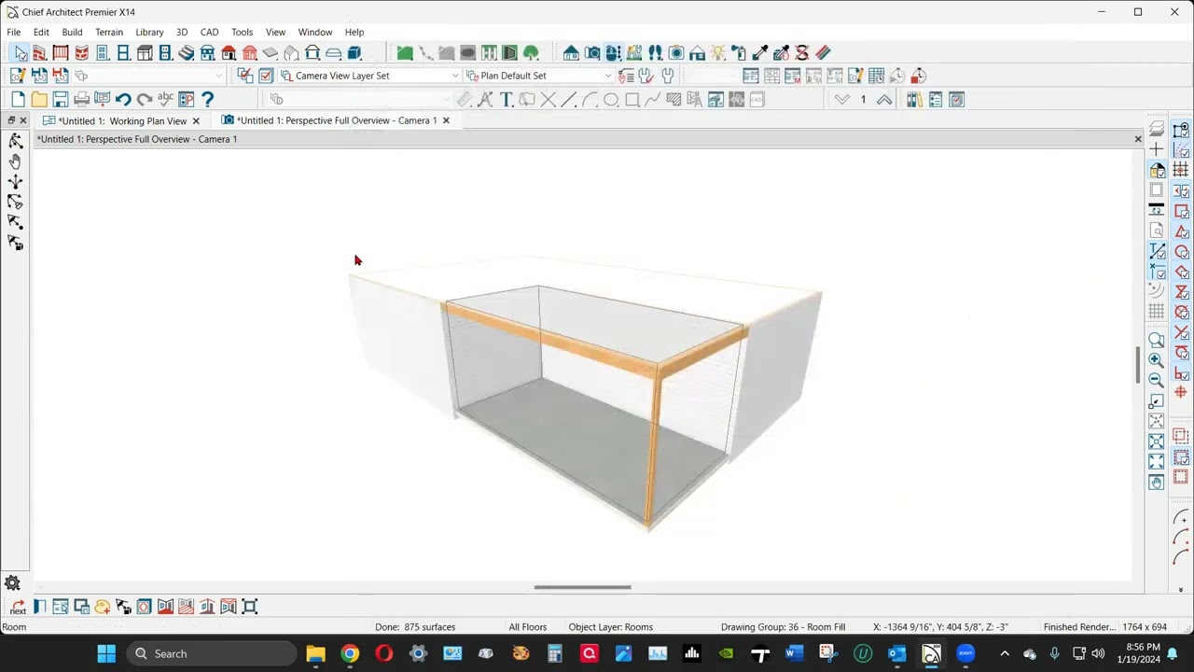This screenshot has width=1194, height=672.
Task: Open the Library menu
Action: point(149,32)
